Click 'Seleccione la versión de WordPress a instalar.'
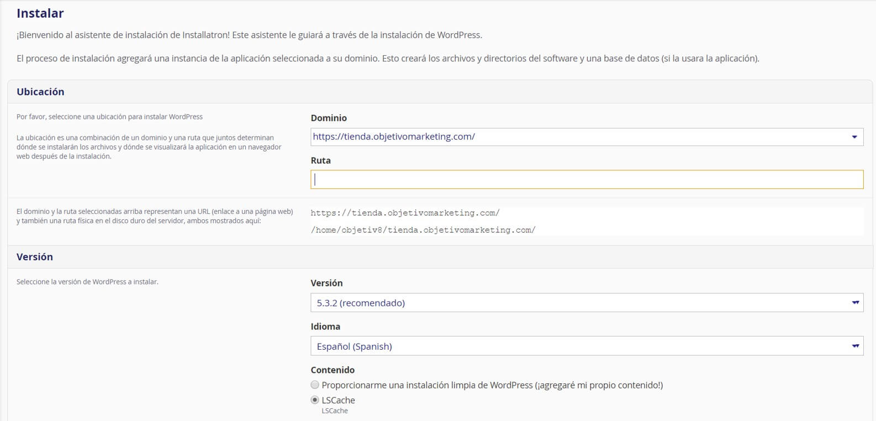 (87, 282)
